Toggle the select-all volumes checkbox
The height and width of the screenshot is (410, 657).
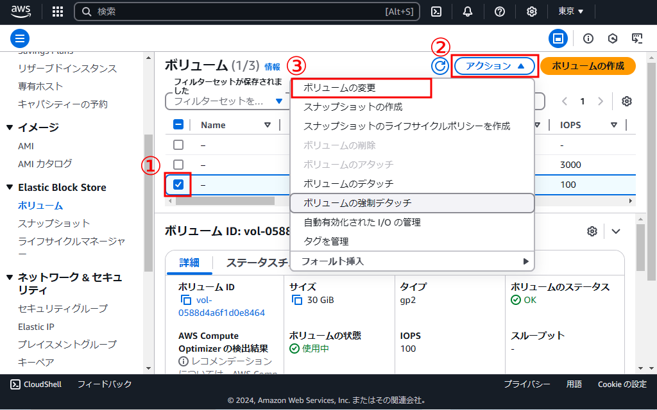point(178,125)
